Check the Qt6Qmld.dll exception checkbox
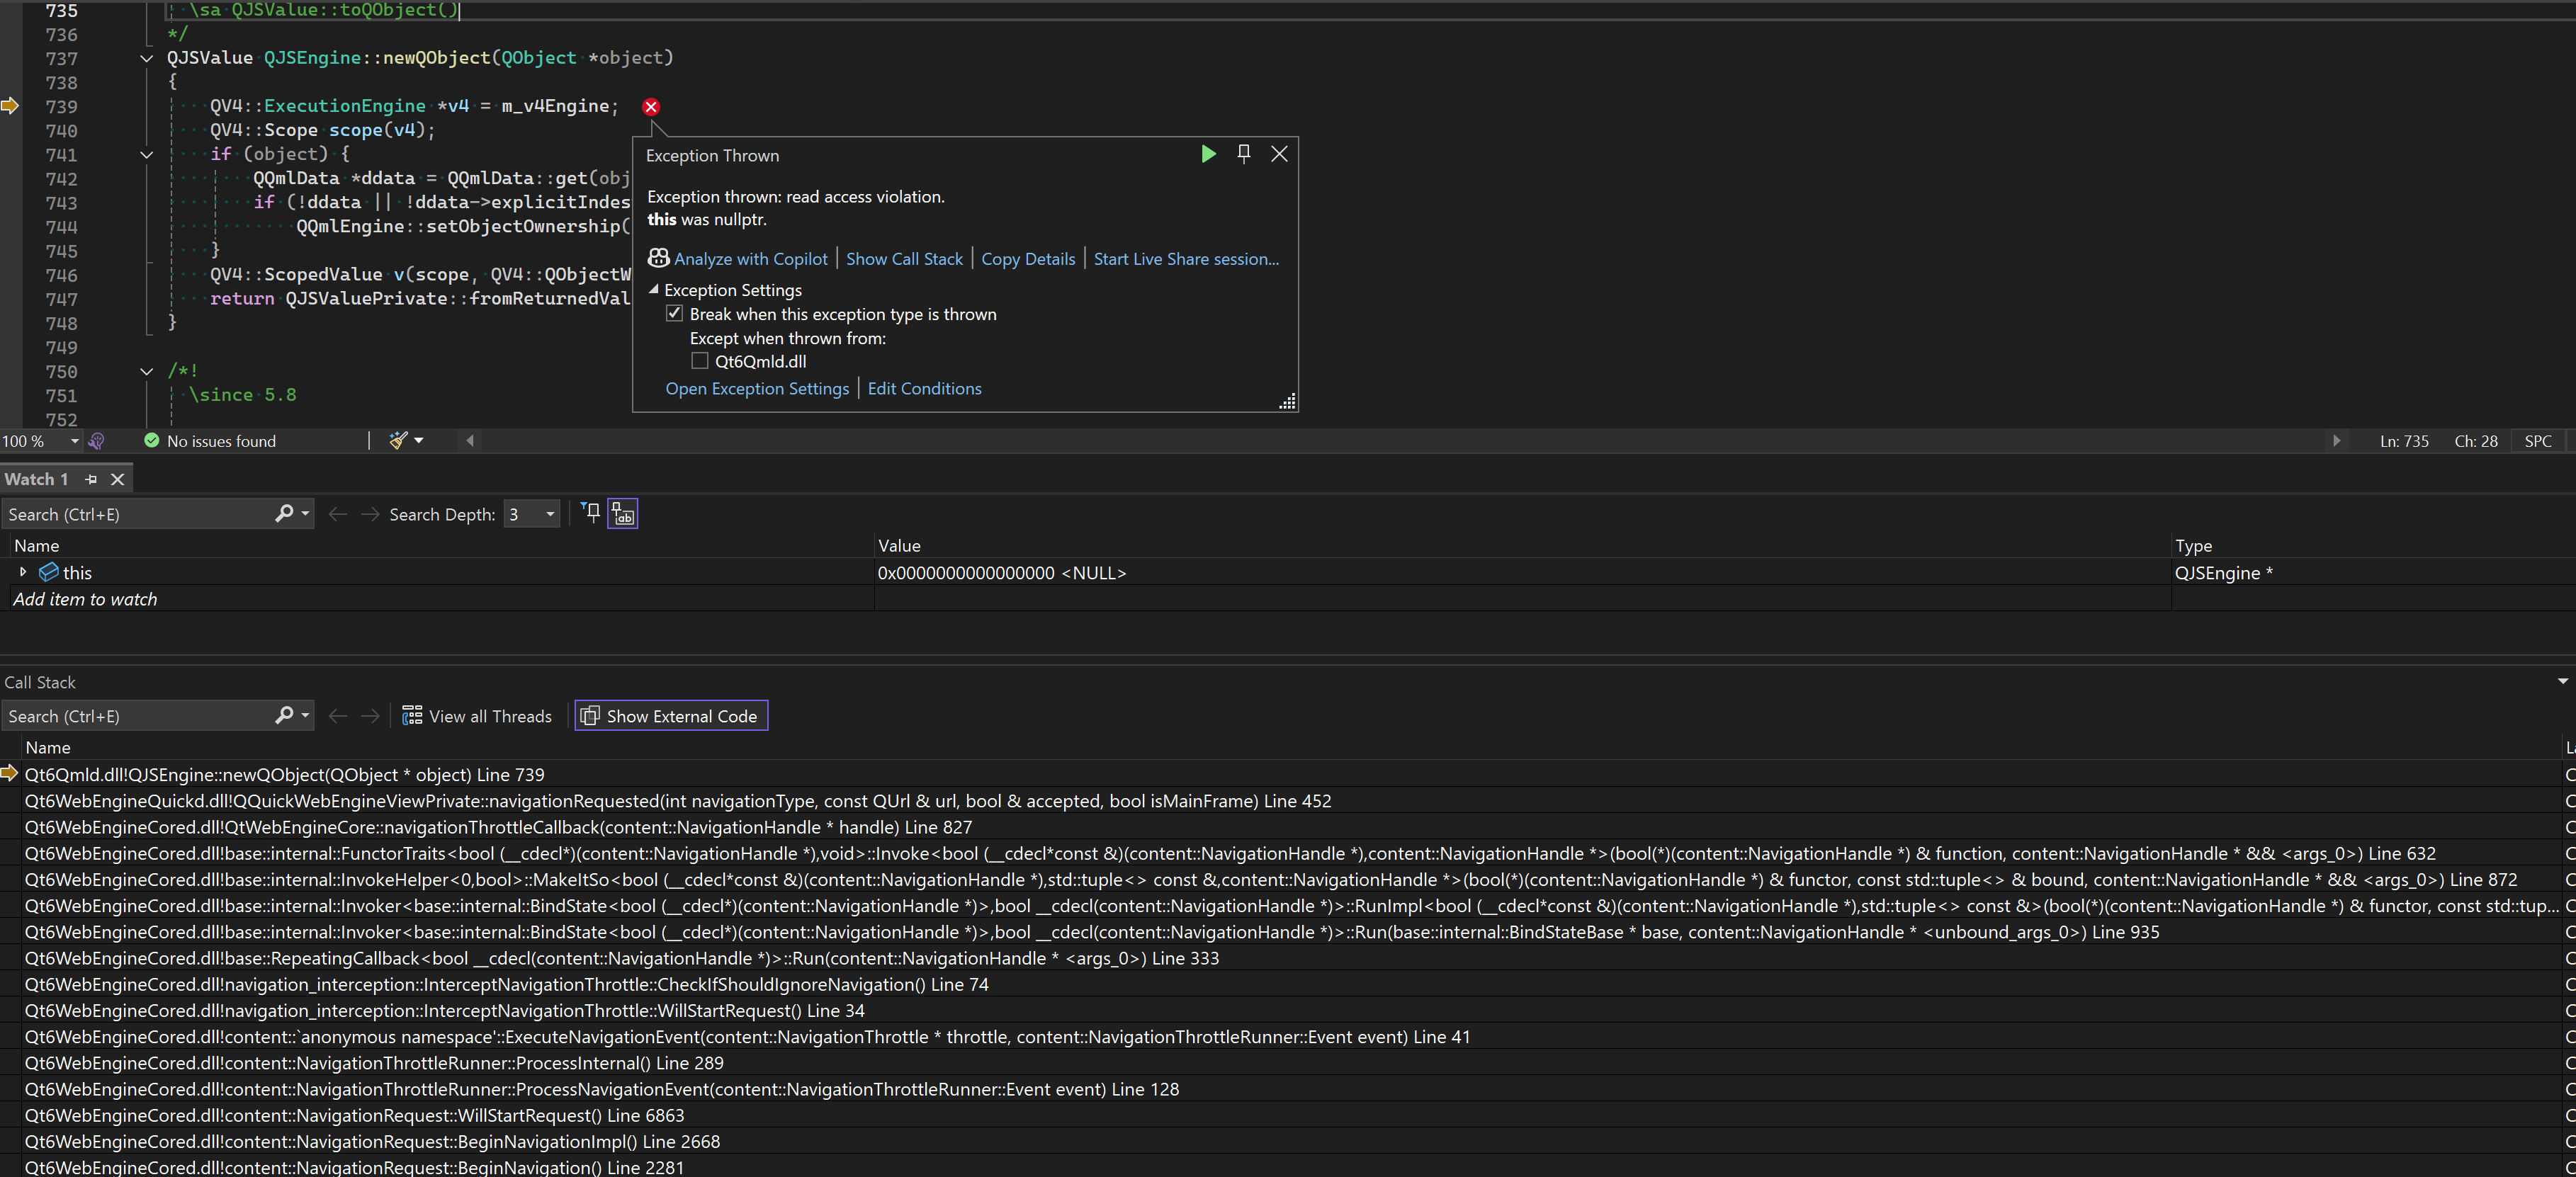The width and height of the screenshot is (2576, 1177). point(700,361)
